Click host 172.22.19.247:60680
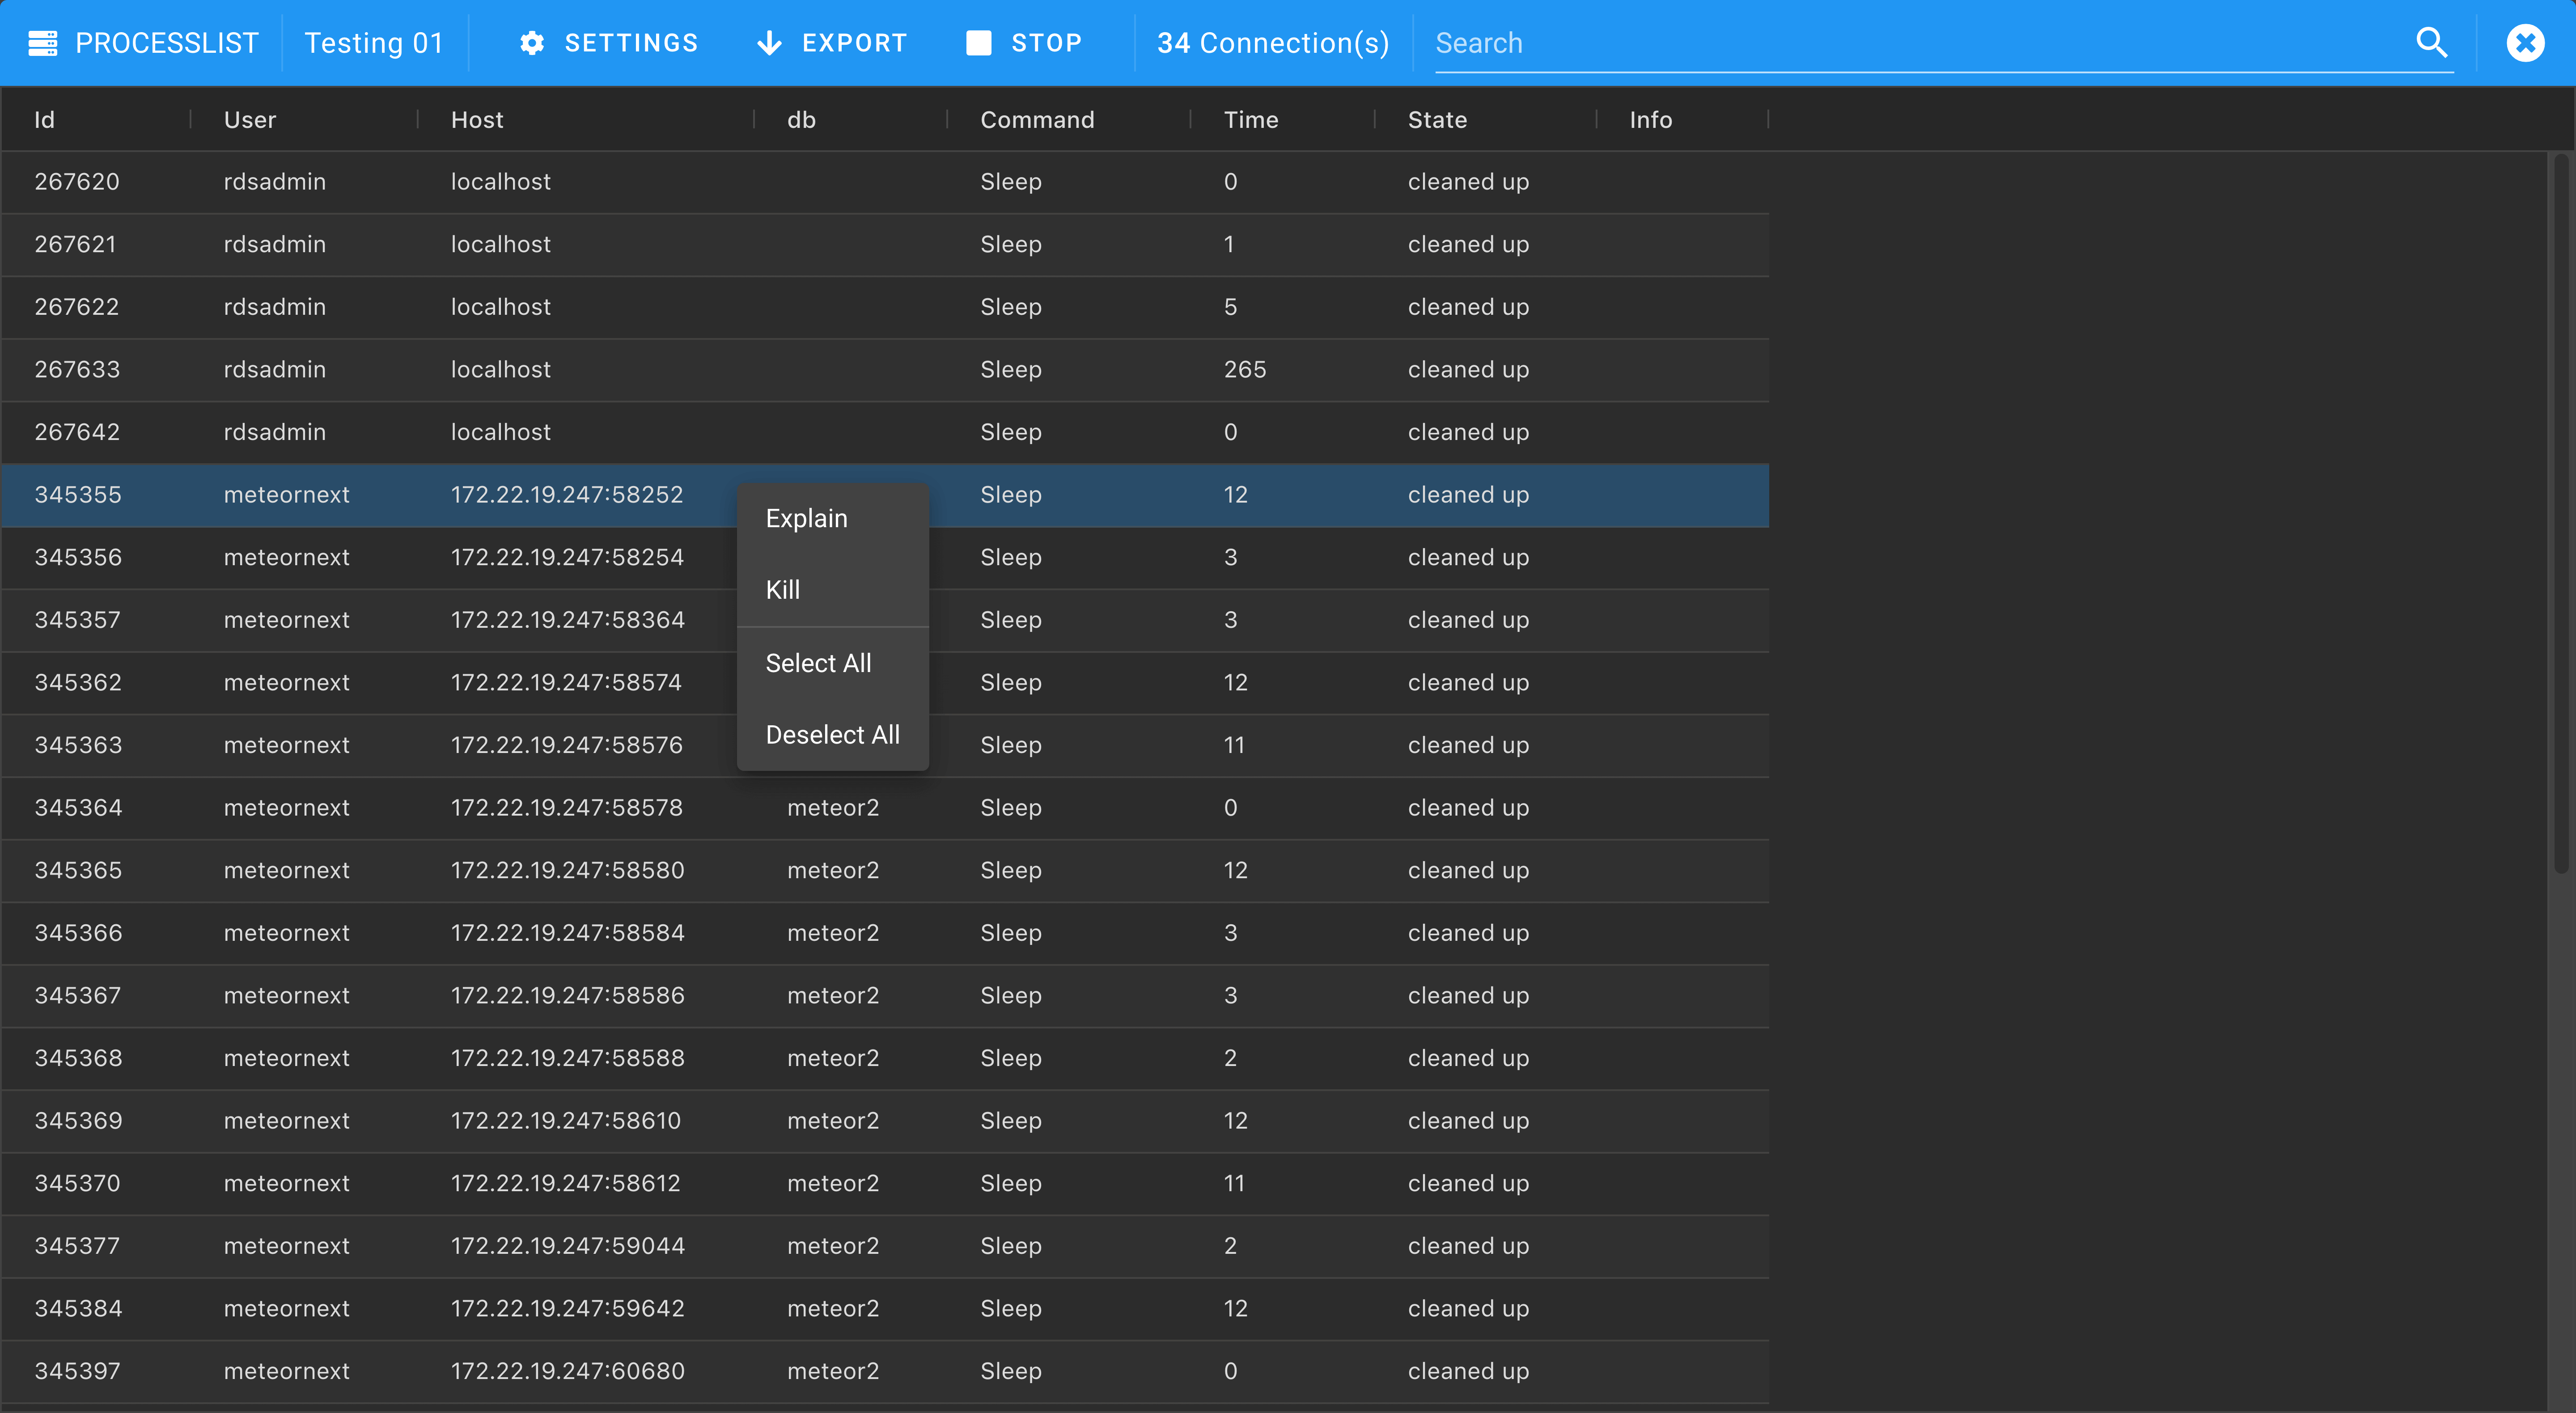 567,1371
